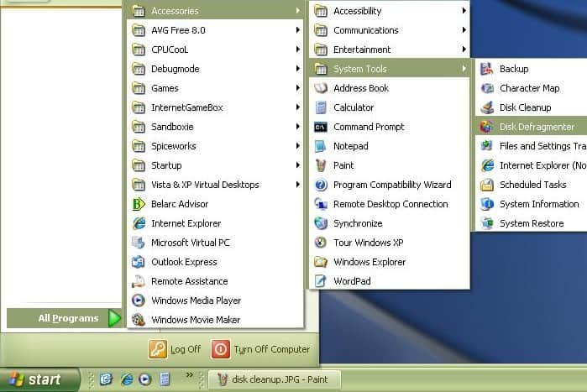Click the Belarc Advisor icon
Viewport: 587px width, 392px height.
139,204
